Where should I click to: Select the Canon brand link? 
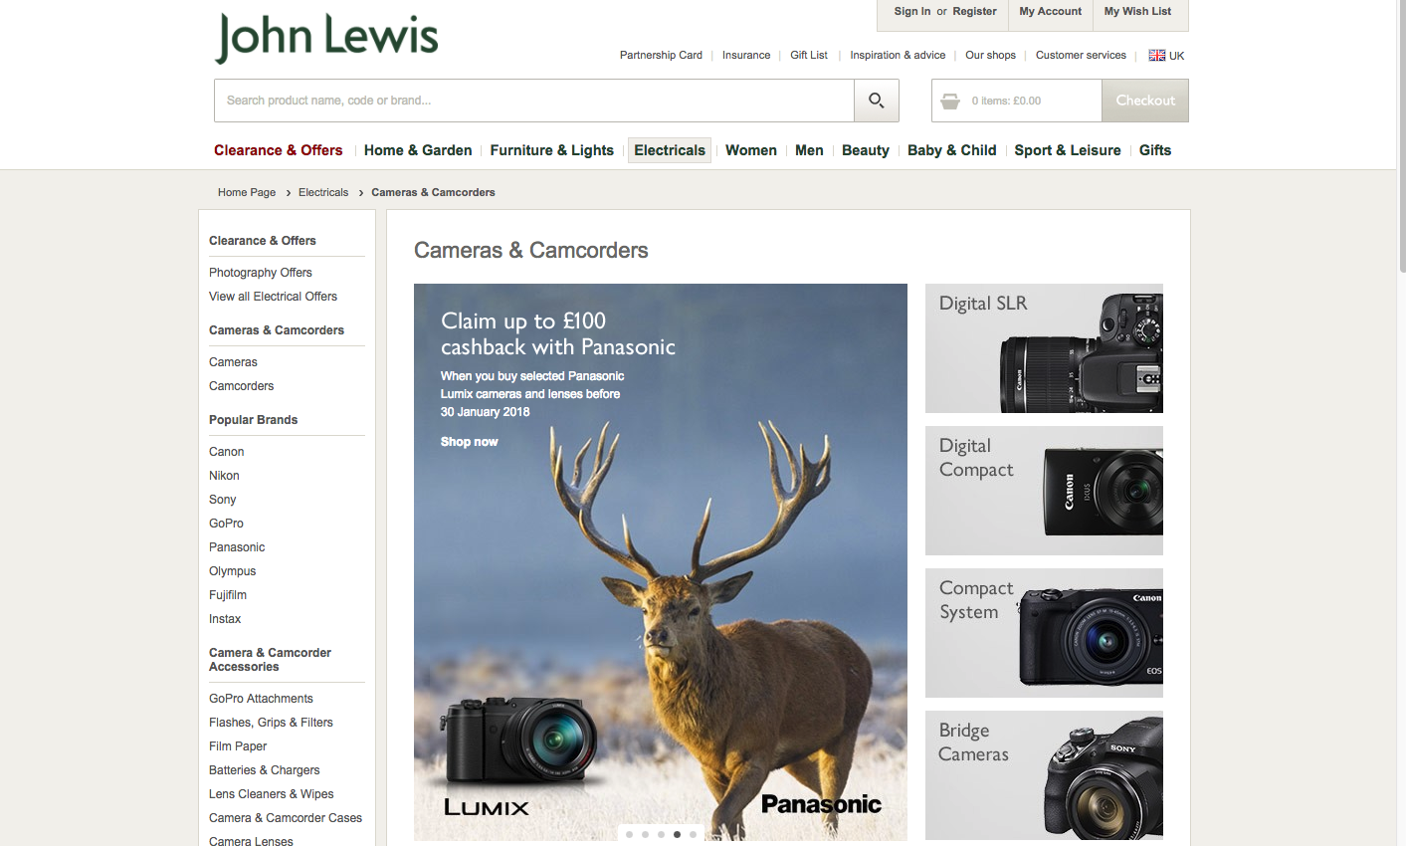point(227,452)
